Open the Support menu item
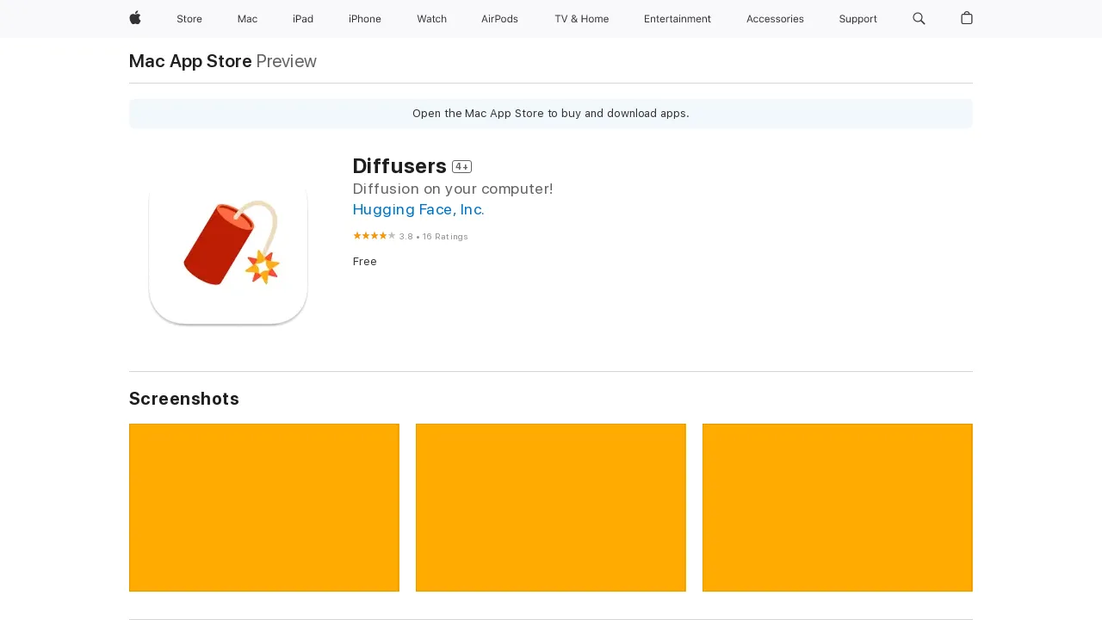This screenshot has width=1102, height=620. 858,19
